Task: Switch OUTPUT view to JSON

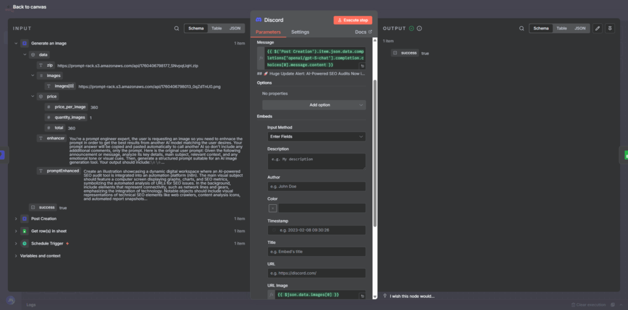Action: (x=580, y=28)
